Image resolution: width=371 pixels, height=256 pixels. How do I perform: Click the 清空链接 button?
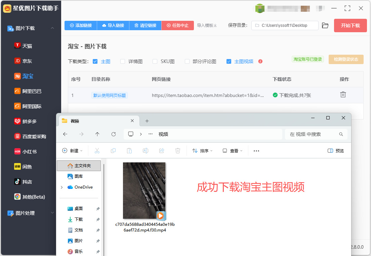[x=145, y=25]
